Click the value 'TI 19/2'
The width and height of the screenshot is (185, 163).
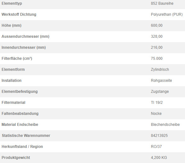[x=157, y=103]
